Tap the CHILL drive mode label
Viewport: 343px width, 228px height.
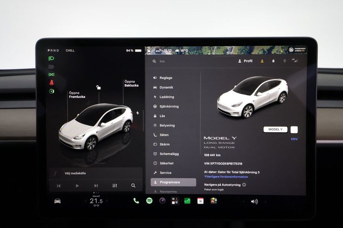click(x=70, y=50)
